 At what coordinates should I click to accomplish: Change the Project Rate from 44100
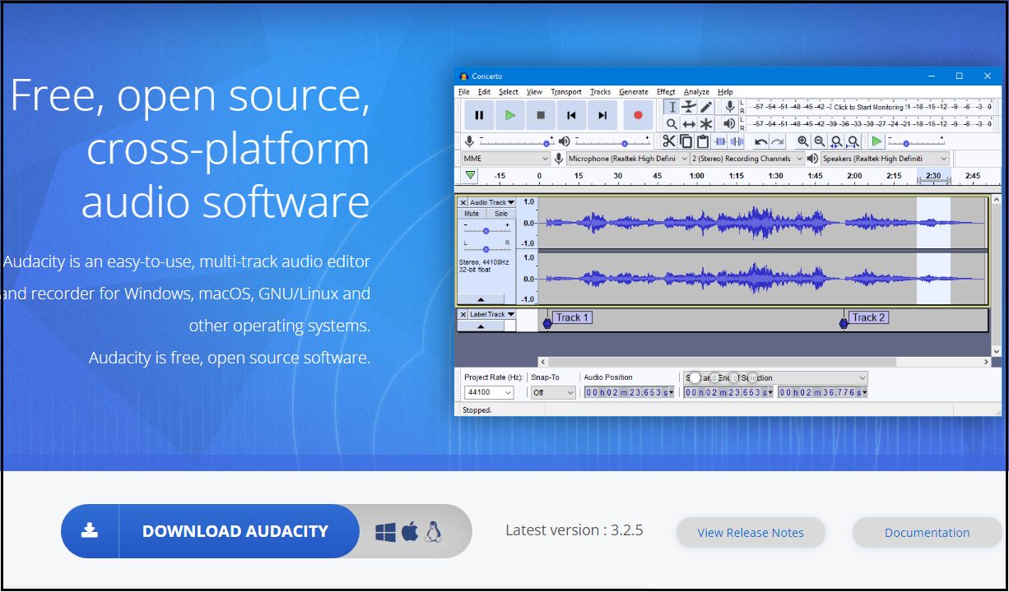487,392
